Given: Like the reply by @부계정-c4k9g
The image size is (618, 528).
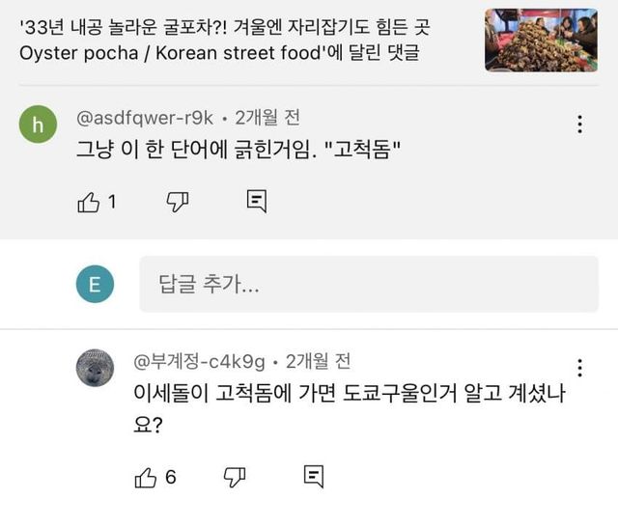Looking at the screenshot, I should click(146, 476).
